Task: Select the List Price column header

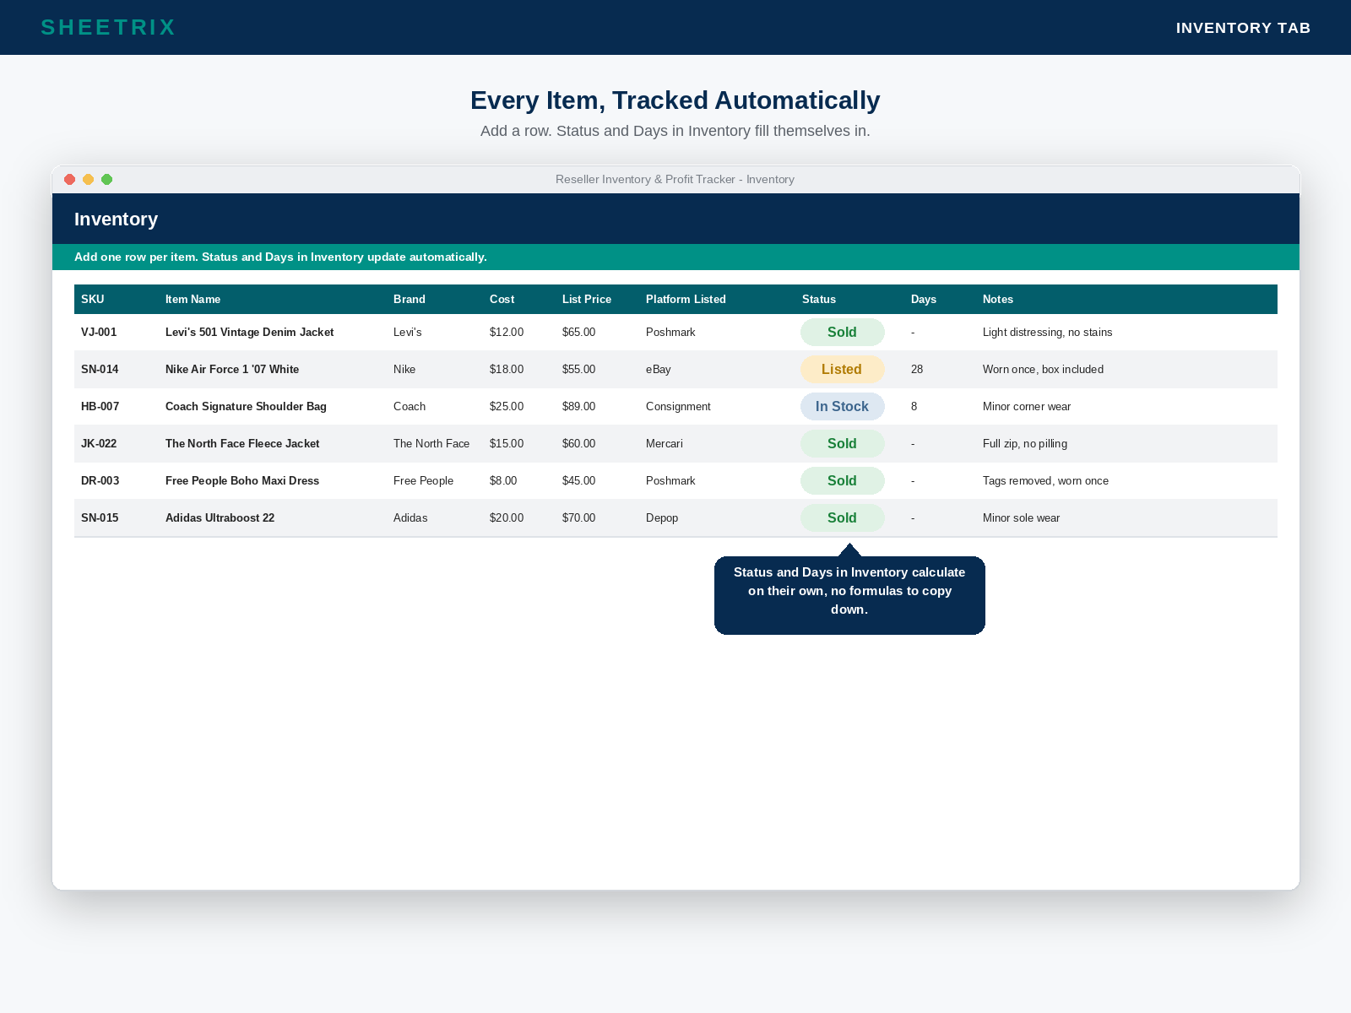Action: tap(587, 299)
